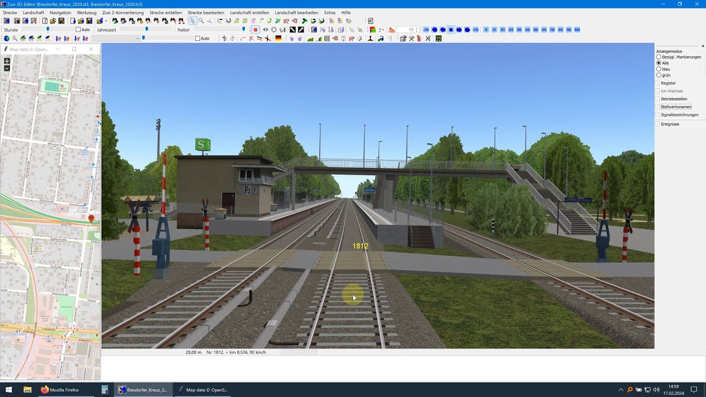Select the 'grün' display mode radio
The height and width of the screenshot is (397, 706).
pyautogui.click(x=659, y=75)
